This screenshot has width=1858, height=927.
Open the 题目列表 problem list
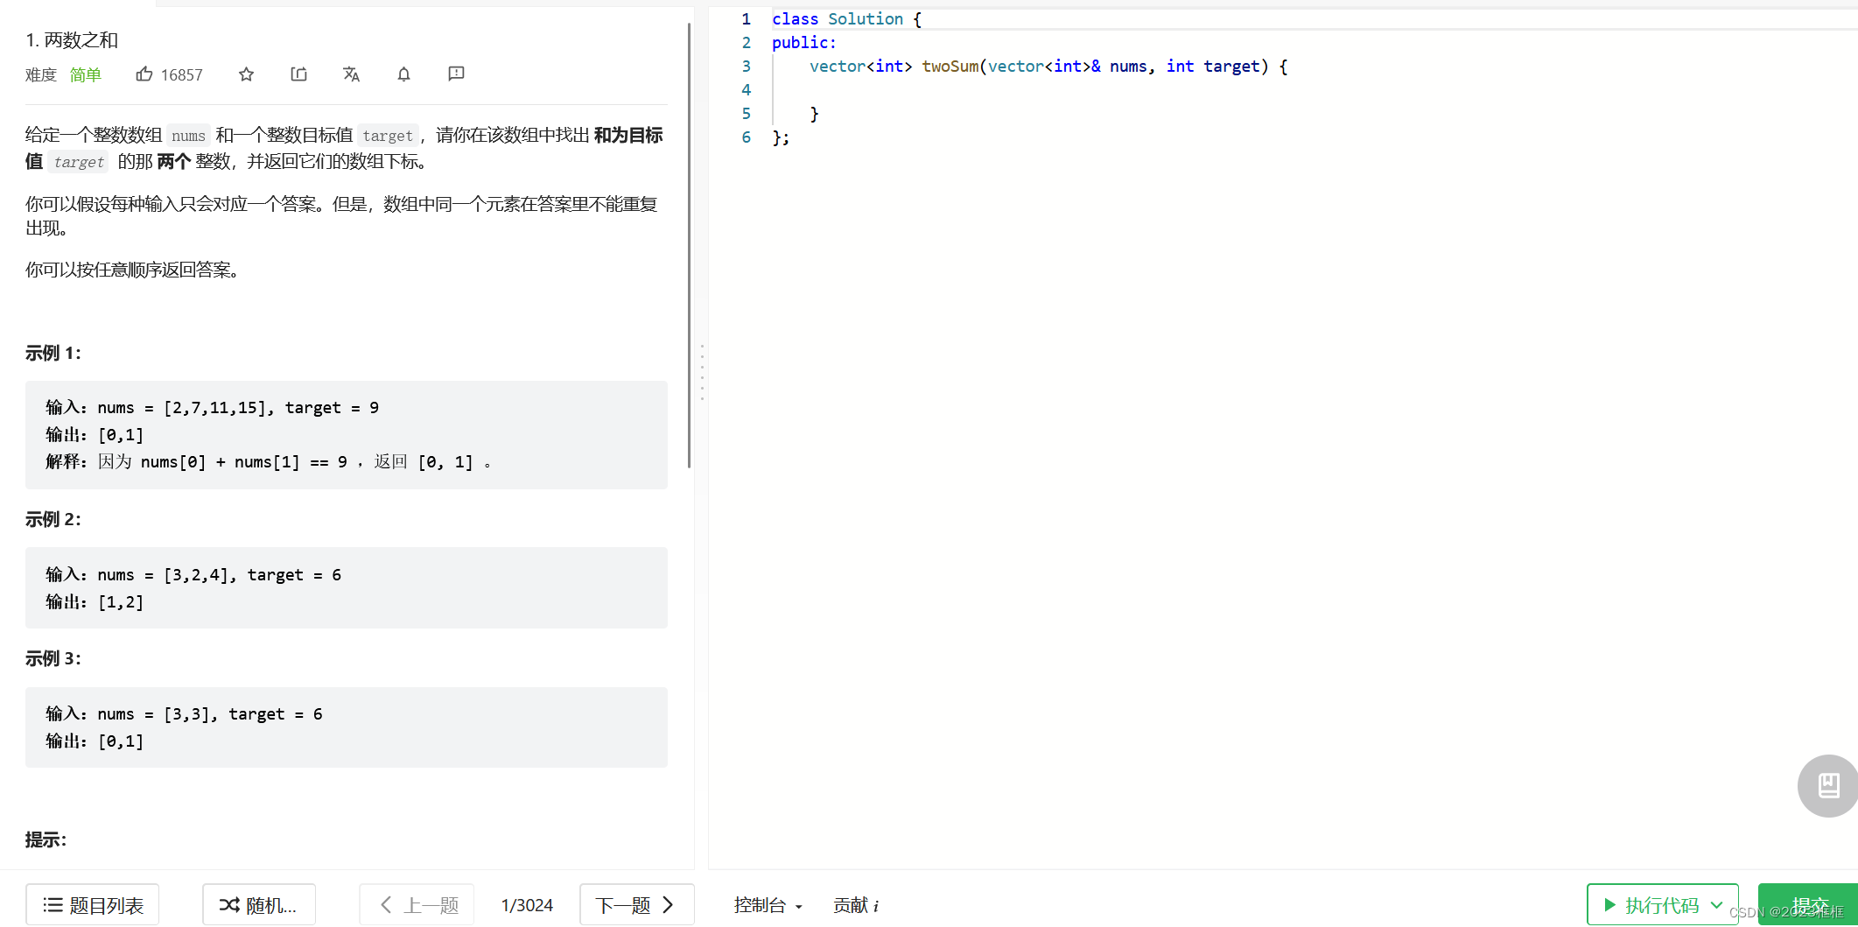pos(93,905)
